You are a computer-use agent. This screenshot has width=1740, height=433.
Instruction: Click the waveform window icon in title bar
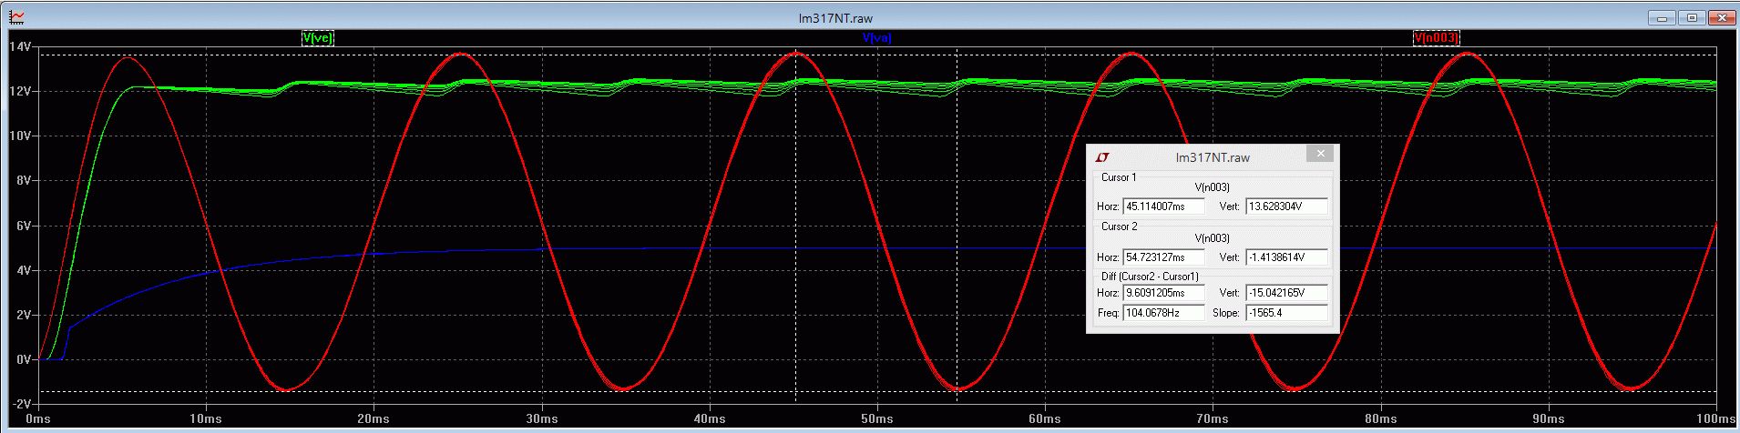pos(16,17)
